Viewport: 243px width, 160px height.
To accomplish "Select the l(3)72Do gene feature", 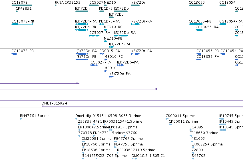I will click(112, 17).
